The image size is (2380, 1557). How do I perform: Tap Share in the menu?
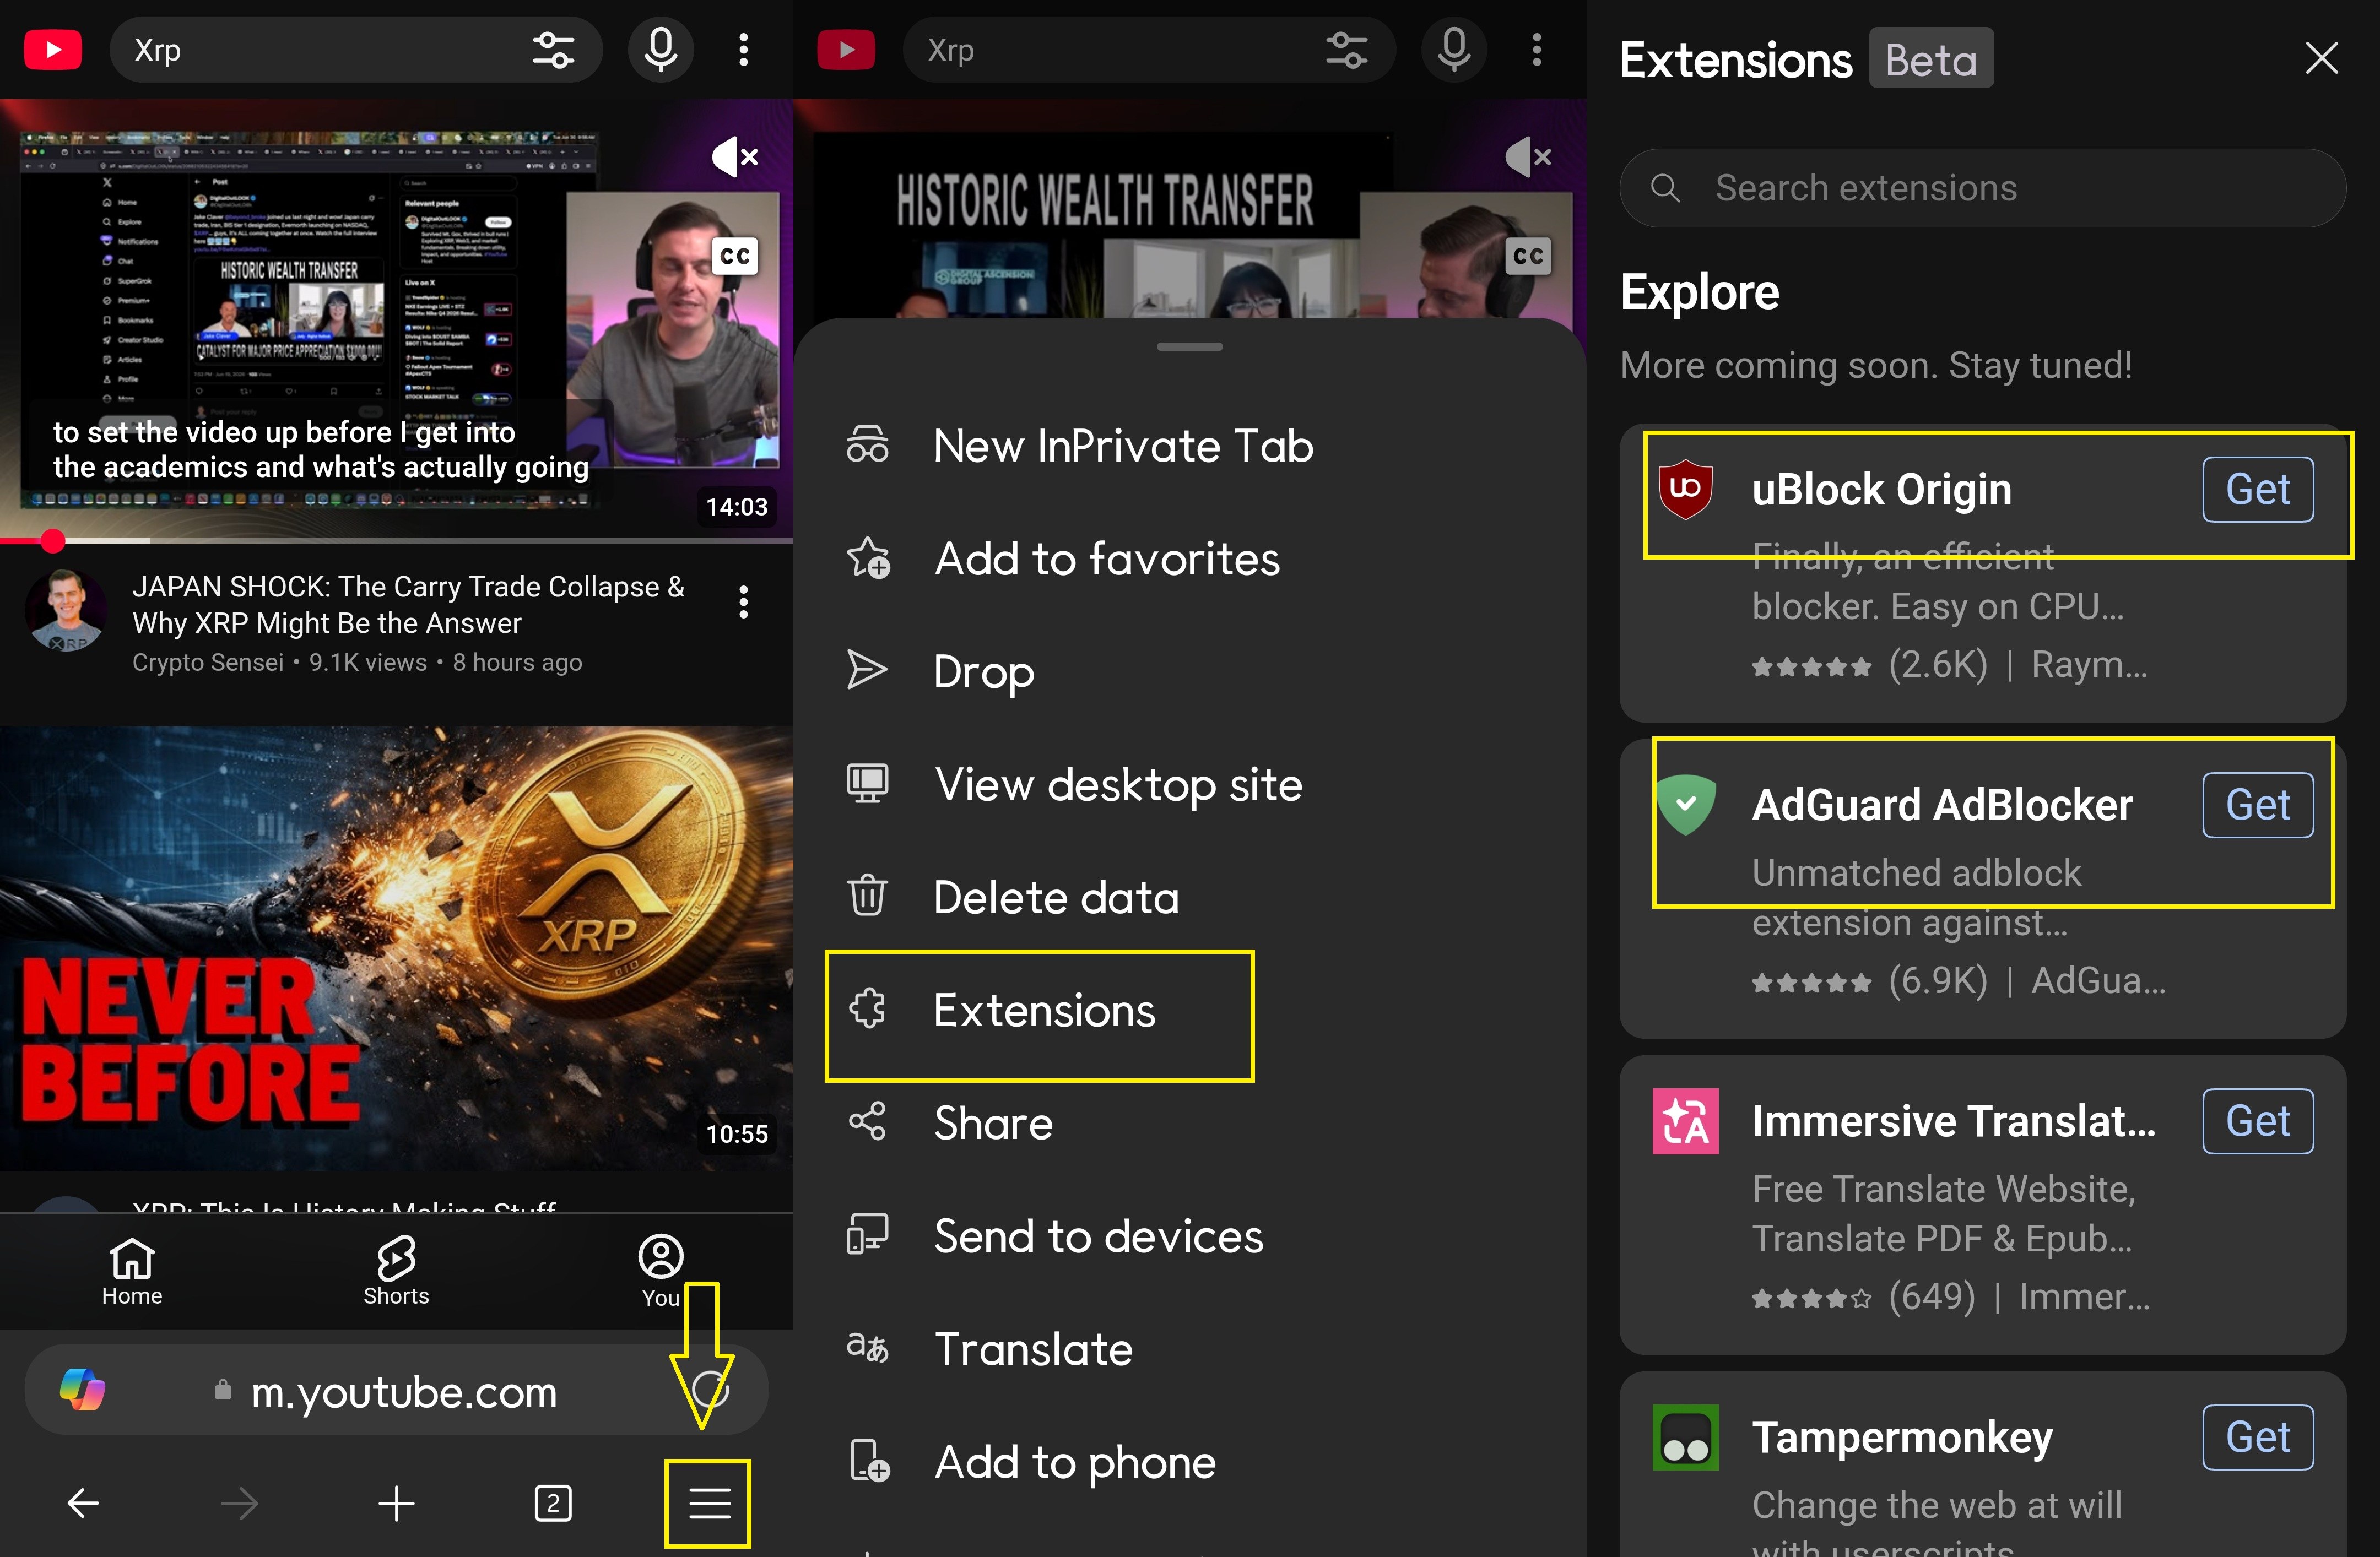1190,1123
